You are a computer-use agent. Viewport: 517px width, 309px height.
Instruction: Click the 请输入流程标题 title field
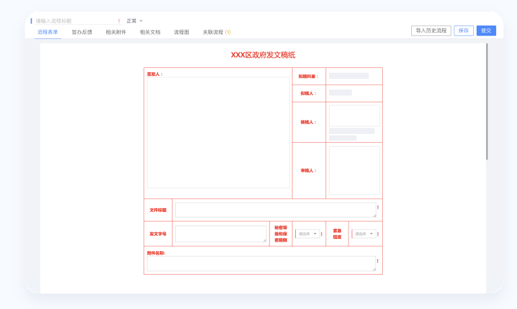pos(75,21)
